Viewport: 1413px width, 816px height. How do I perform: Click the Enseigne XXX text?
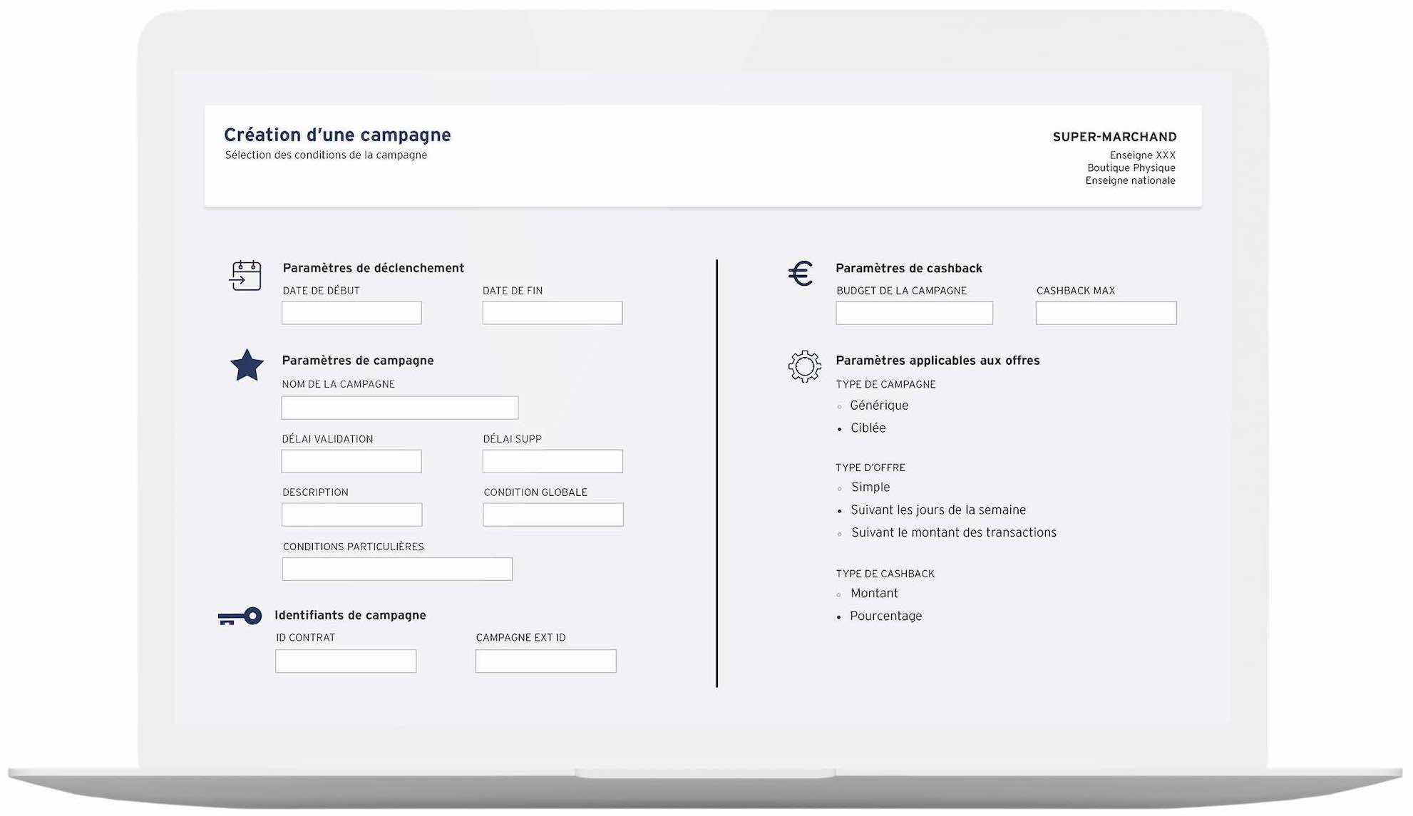1143,155
